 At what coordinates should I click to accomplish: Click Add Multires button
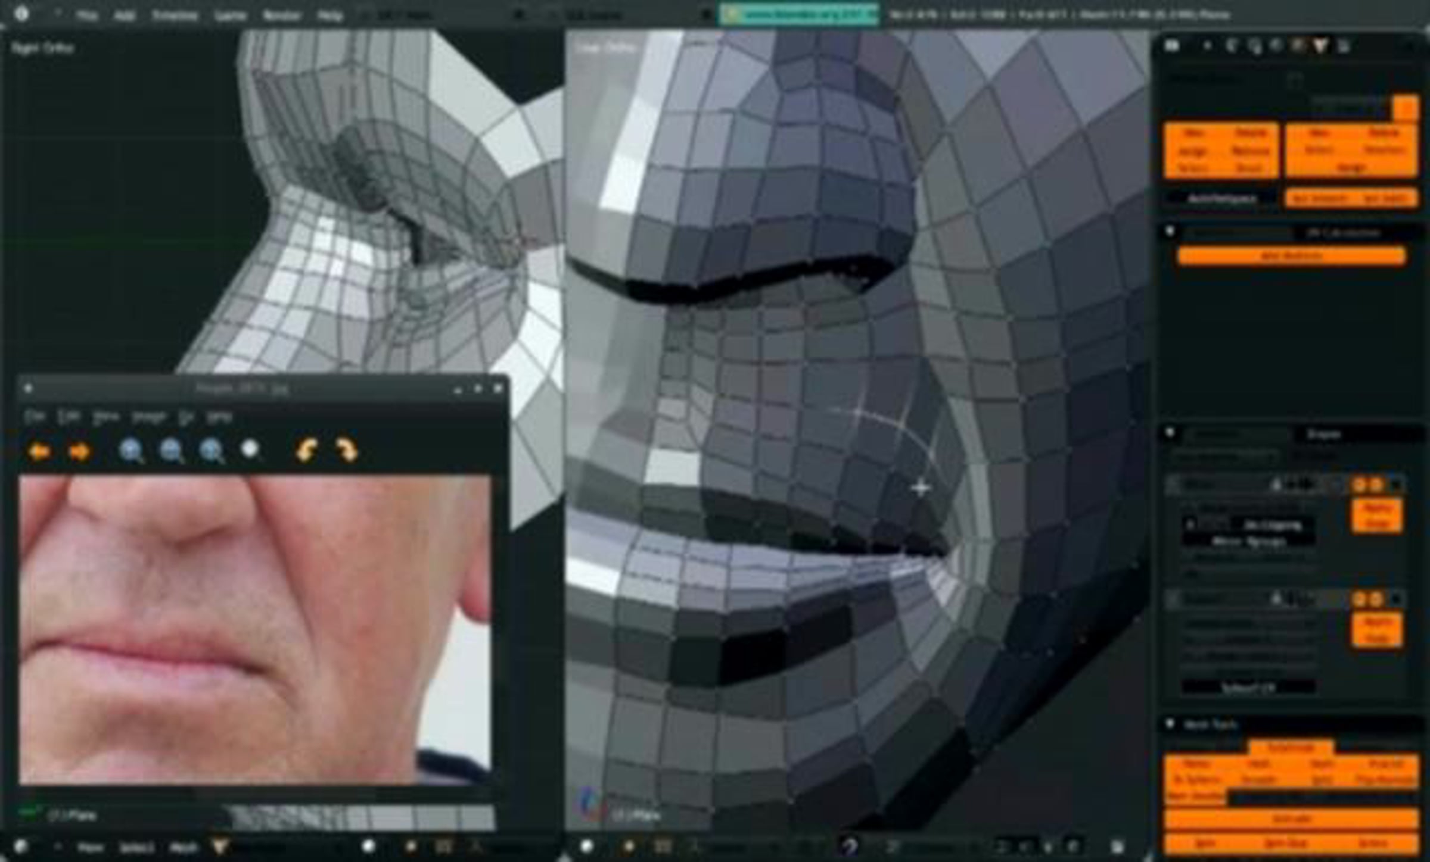tap(1292, 256)
